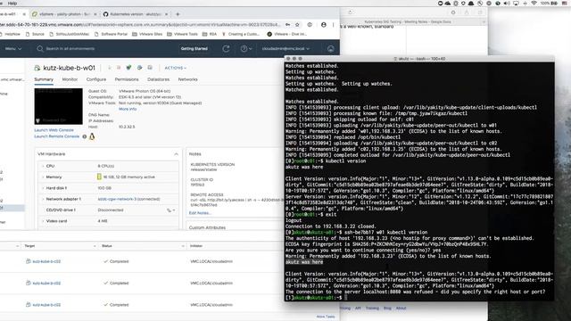Click the Linux penguin icon

point(92,136)
